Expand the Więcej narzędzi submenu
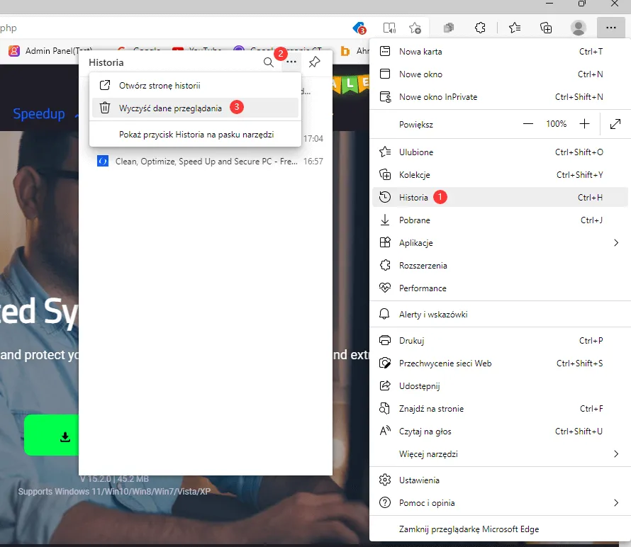Viewport: 631px width, 547px height. click(615, 454)
